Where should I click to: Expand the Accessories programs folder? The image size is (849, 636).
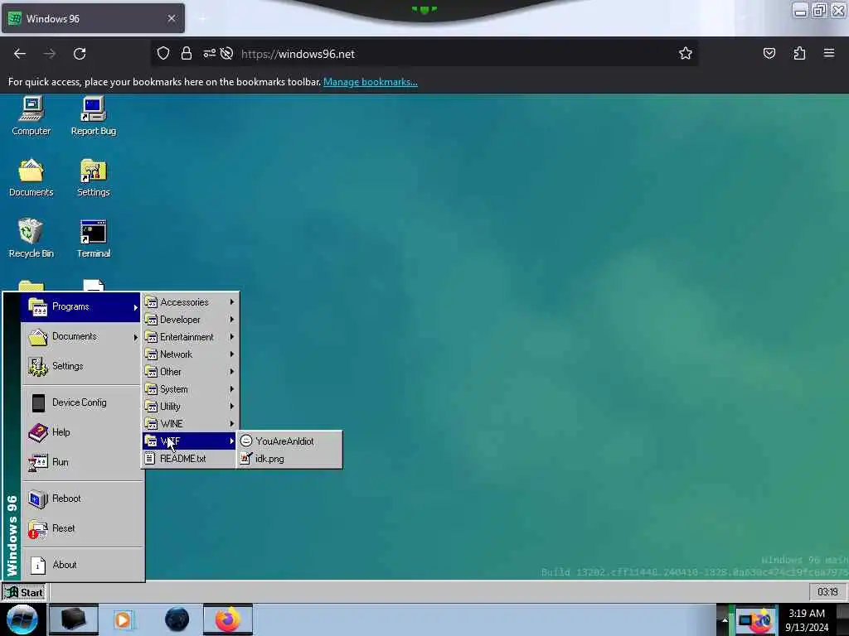(190, 302)
